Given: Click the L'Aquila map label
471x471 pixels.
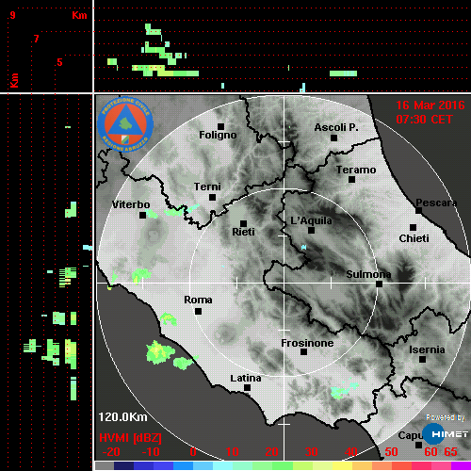Looking at the screenshot, I should (311, 220).
